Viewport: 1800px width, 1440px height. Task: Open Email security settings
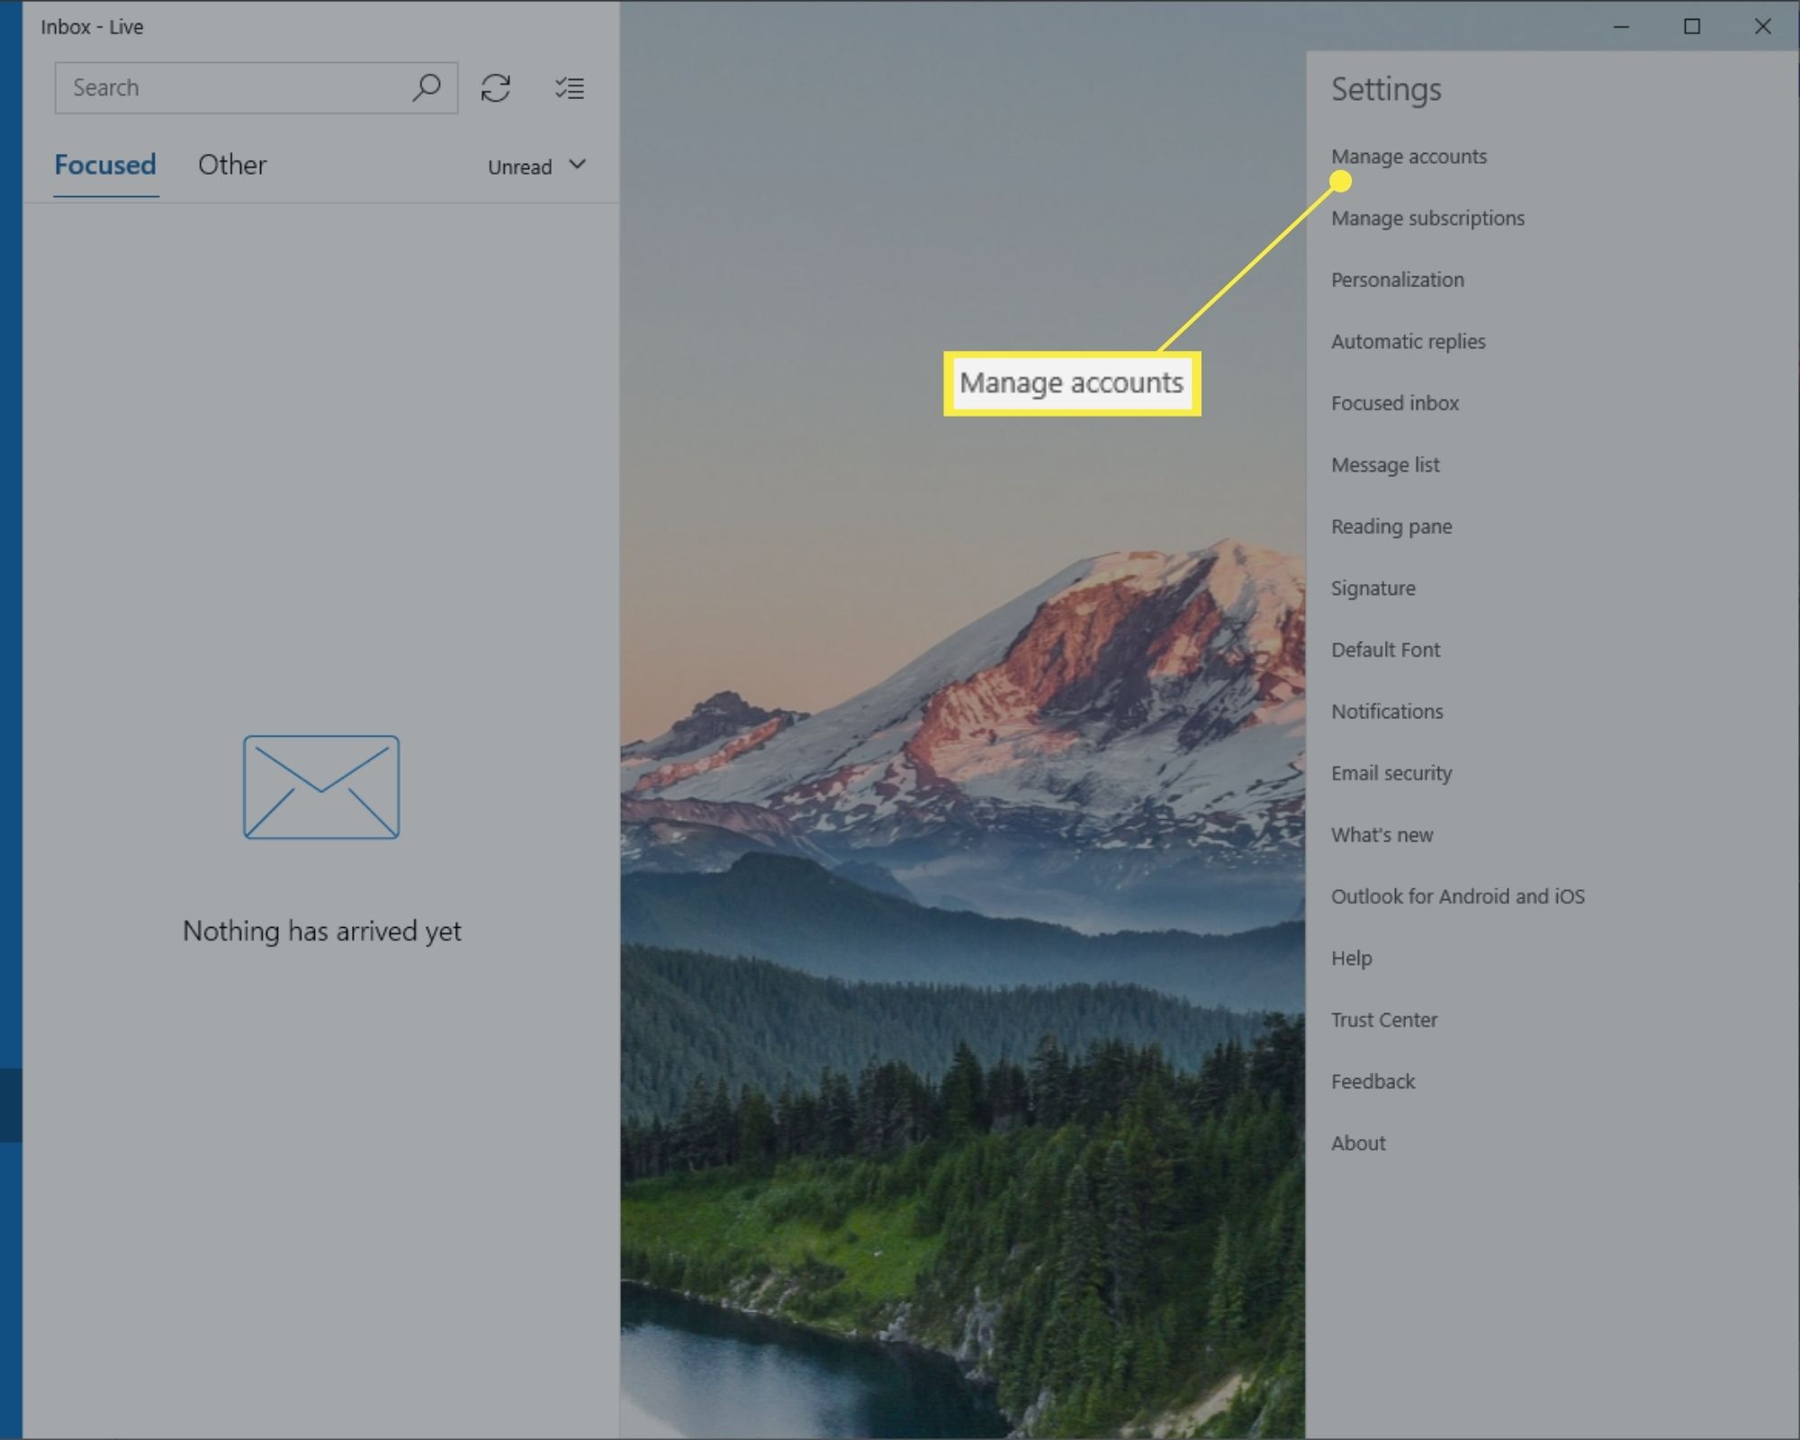1391,773
